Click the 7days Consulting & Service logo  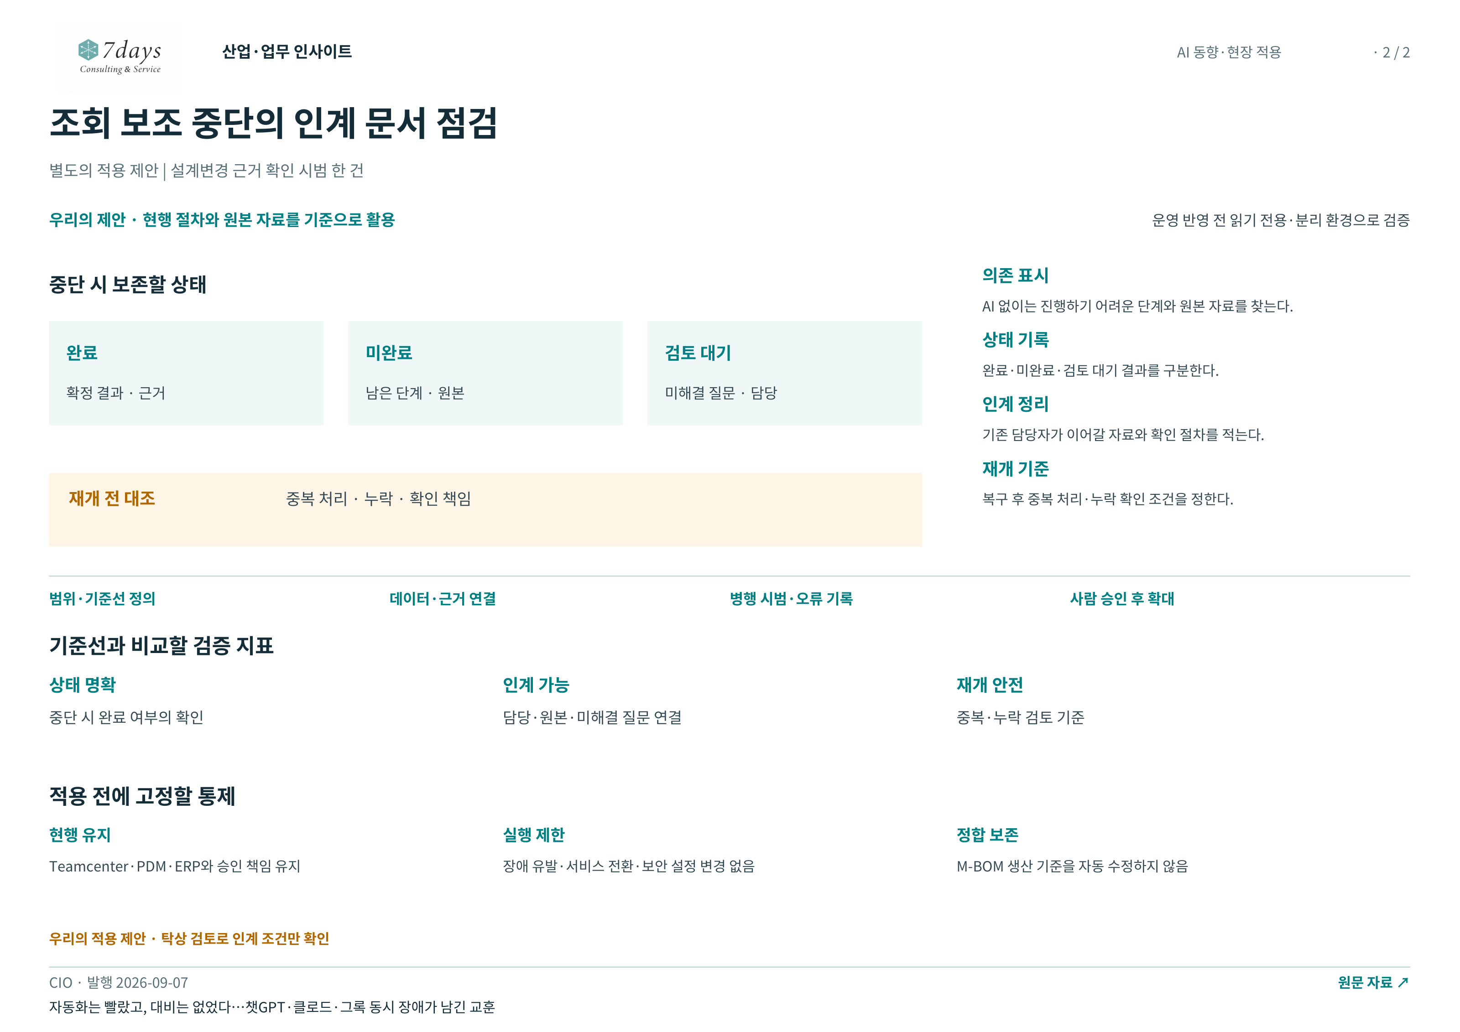point(120,57)
